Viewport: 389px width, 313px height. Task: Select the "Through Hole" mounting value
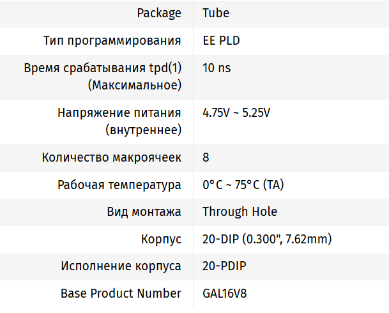240,211
